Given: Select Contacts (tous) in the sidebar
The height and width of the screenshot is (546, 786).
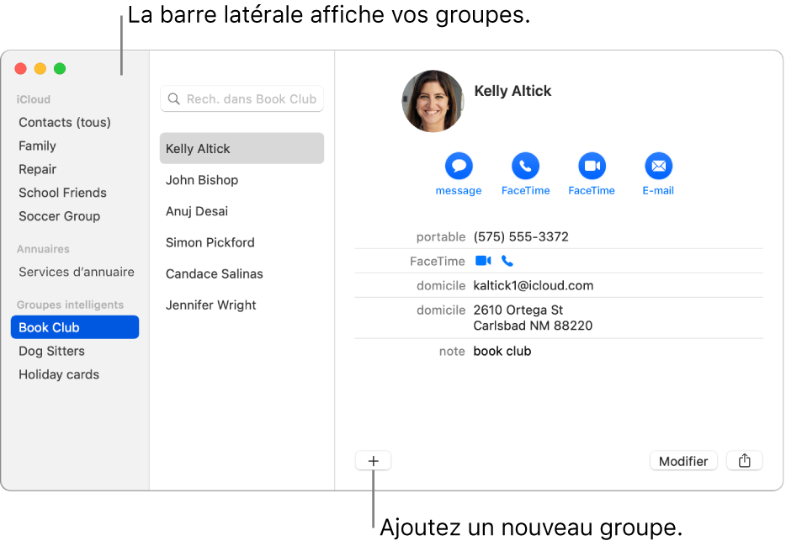Looking at the screenshot, I should [64, 122].
